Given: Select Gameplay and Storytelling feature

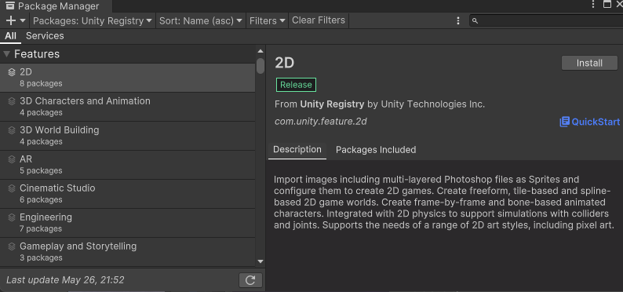Looking at the screenshot, I should coord(128,251).
